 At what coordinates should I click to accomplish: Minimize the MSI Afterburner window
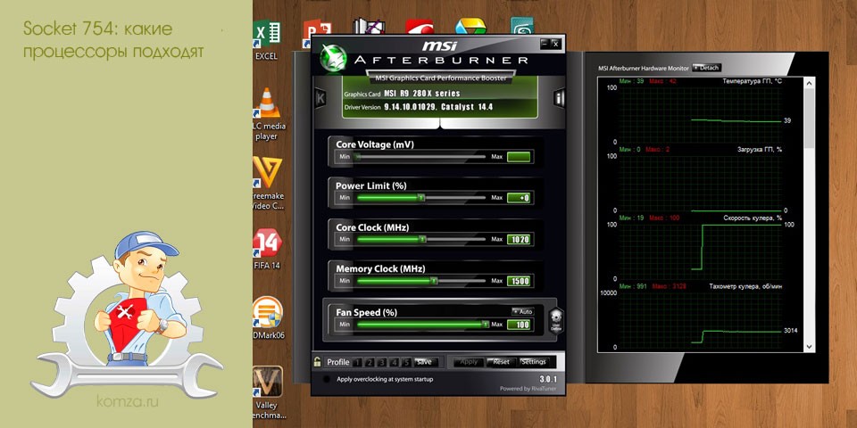(x=545, y=43)
